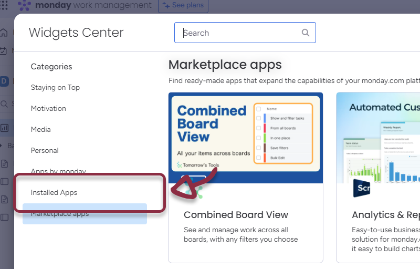
Task: Open the Home icon in left sidebar
Action: (x=4, y=33)
